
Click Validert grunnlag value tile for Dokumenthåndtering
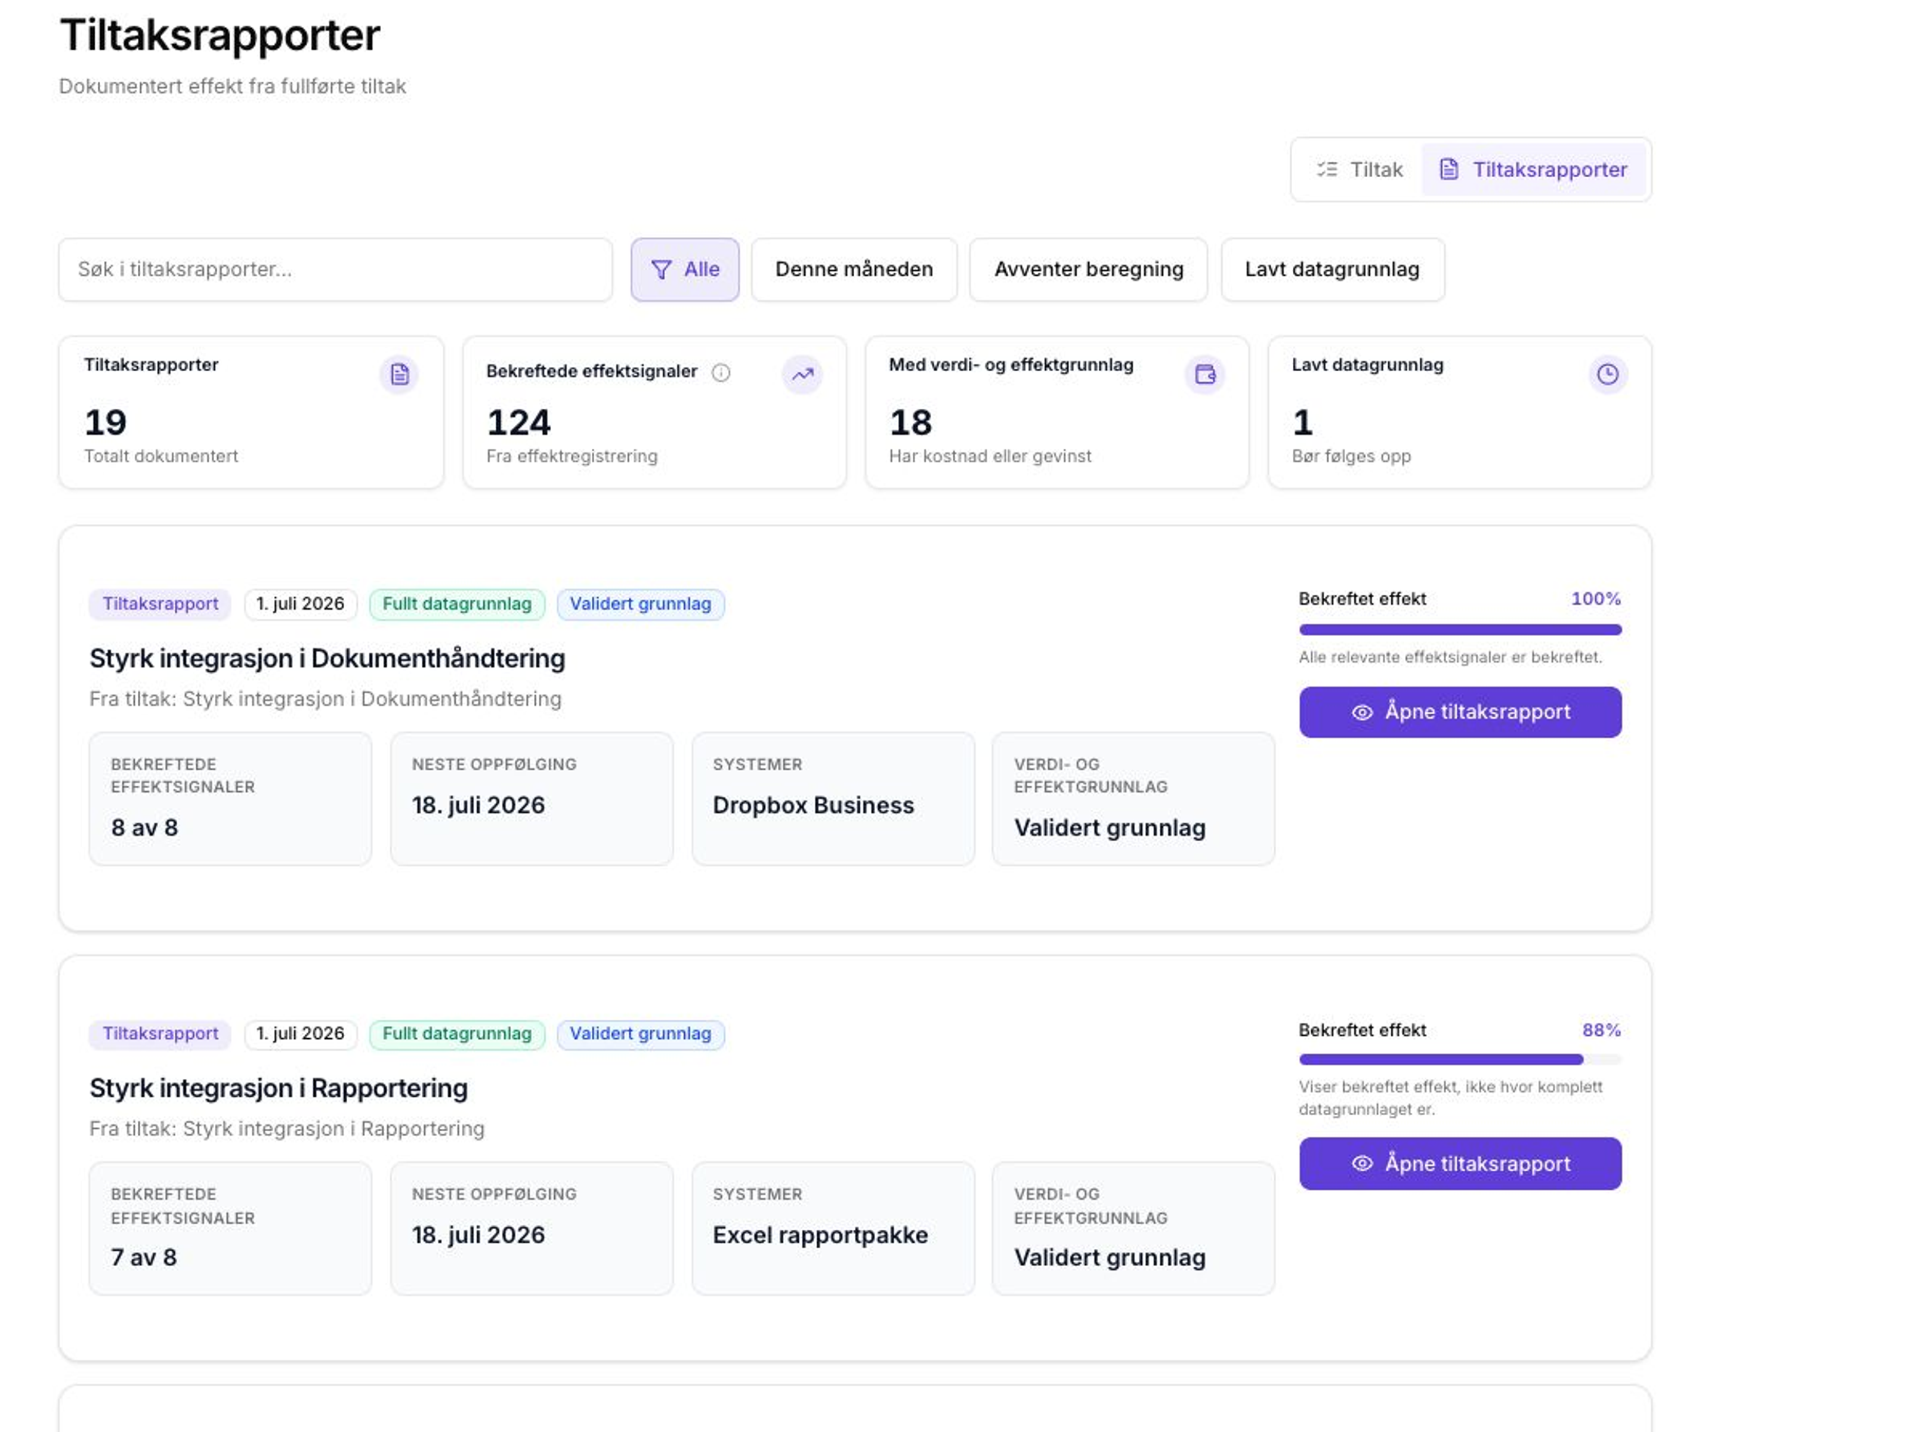click(x=1133, y=800)
